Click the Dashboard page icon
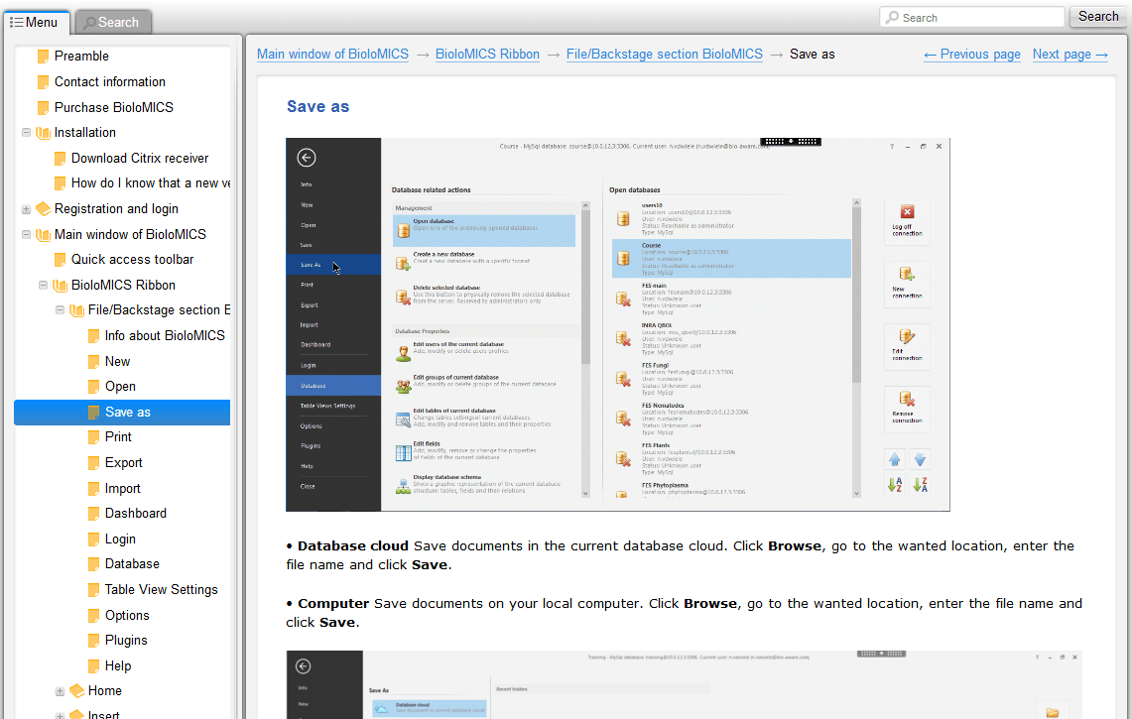1132x719 pixels. click(x=94, y=514)
